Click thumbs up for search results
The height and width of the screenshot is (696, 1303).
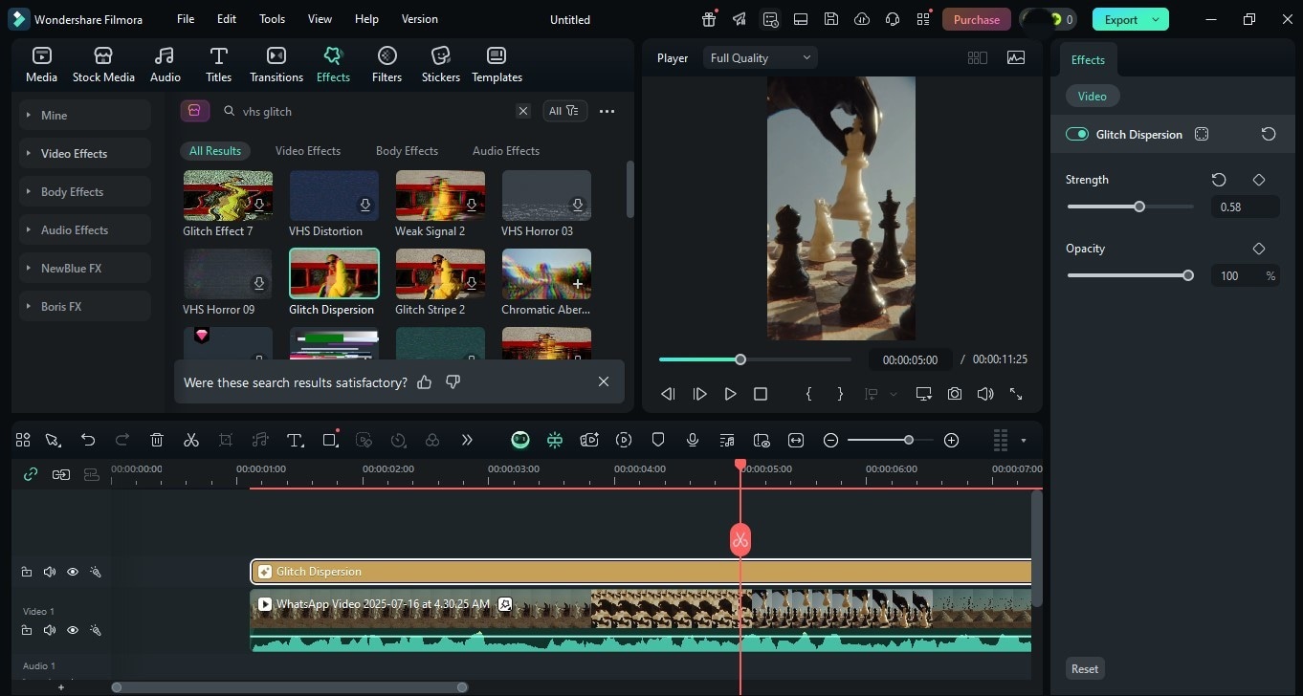pos(425,382)
